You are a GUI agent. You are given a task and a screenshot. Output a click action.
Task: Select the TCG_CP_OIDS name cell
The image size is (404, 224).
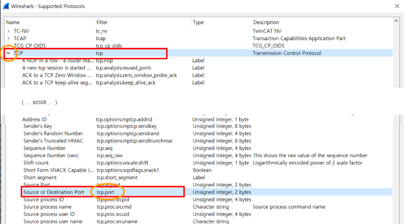pos(30,45)
